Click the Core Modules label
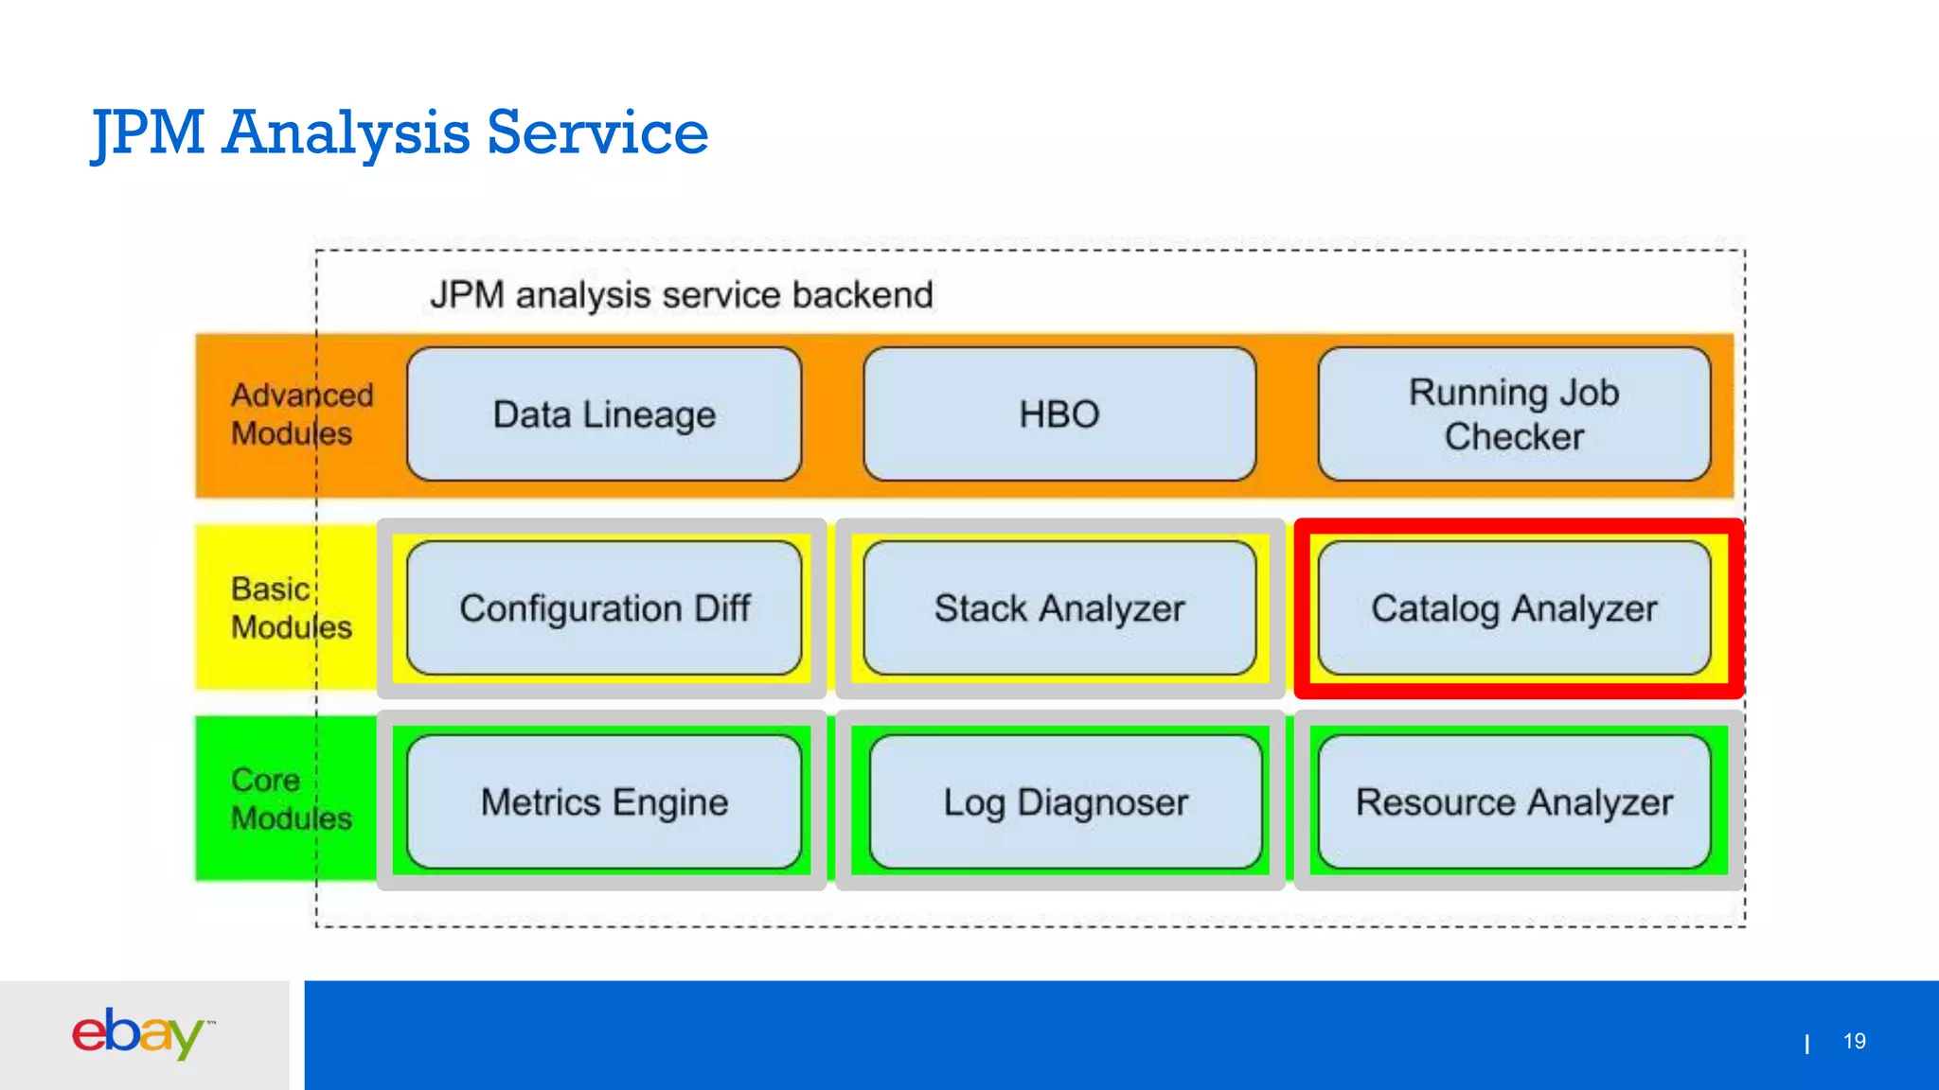This screenshot has height=1090, width=1939. (291, 800)
